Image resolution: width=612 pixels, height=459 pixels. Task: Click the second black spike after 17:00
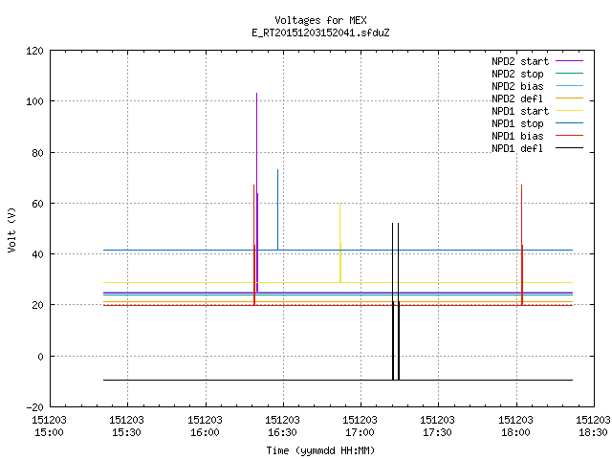[x=398, y=301]
